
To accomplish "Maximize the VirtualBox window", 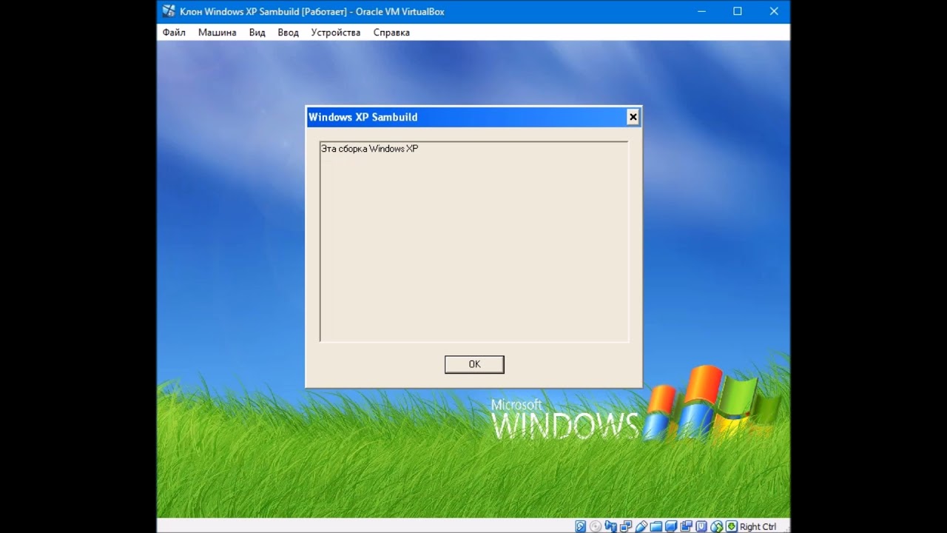I will pos(738,11).
